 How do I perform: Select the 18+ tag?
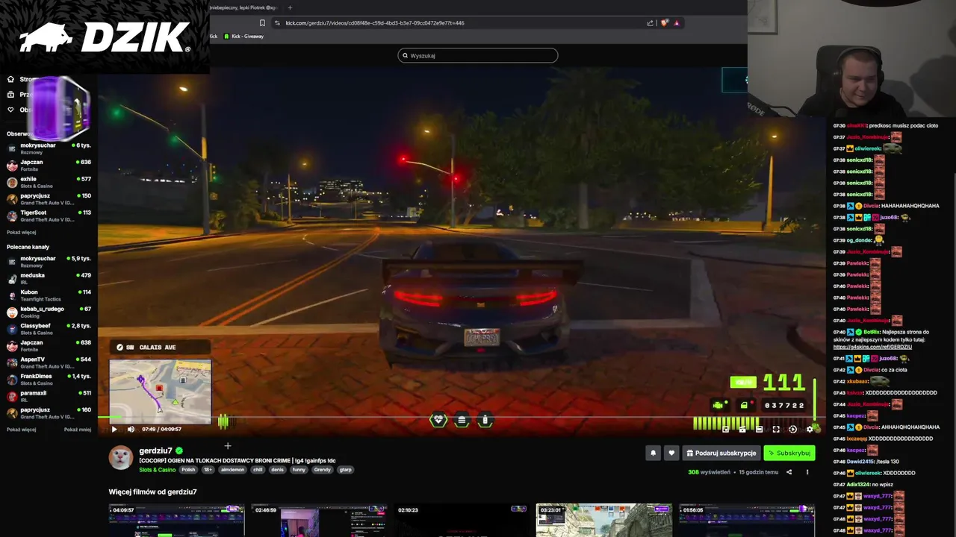coord(208,470)
